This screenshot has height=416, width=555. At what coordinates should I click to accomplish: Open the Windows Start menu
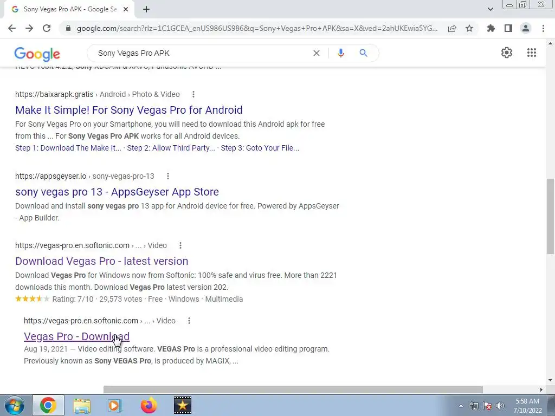[x=14, y=405]
